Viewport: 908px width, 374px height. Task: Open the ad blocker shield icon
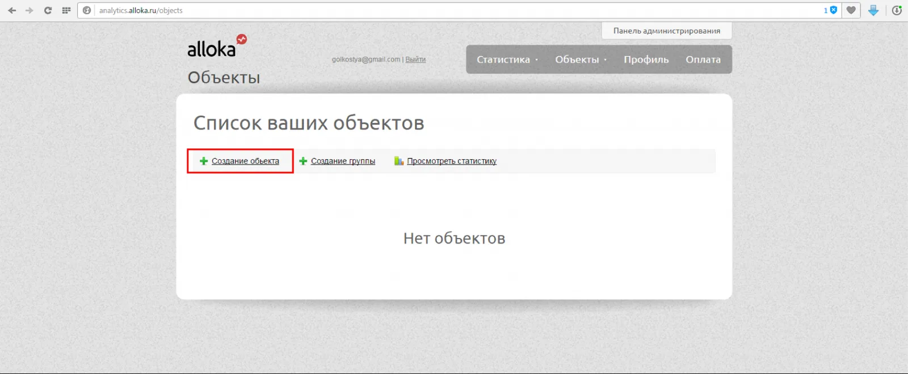[833, 10]
